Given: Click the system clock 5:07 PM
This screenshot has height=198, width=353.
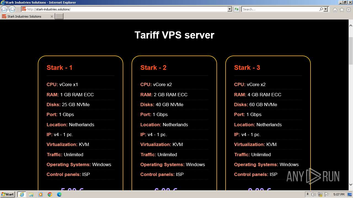Looking at the screenshot, I should (339, 194).
